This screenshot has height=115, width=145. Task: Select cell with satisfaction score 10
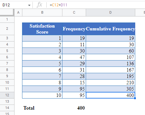point(42,95)
